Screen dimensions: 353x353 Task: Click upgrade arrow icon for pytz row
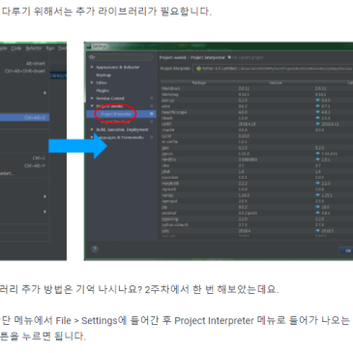[x=317, y=231]
